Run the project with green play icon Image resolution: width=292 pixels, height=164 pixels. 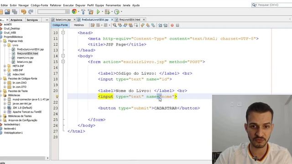click(99, 12)
